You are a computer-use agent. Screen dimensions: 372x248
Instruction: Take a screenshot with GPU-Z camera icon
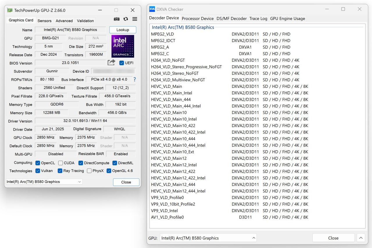[x=117, y=19]
